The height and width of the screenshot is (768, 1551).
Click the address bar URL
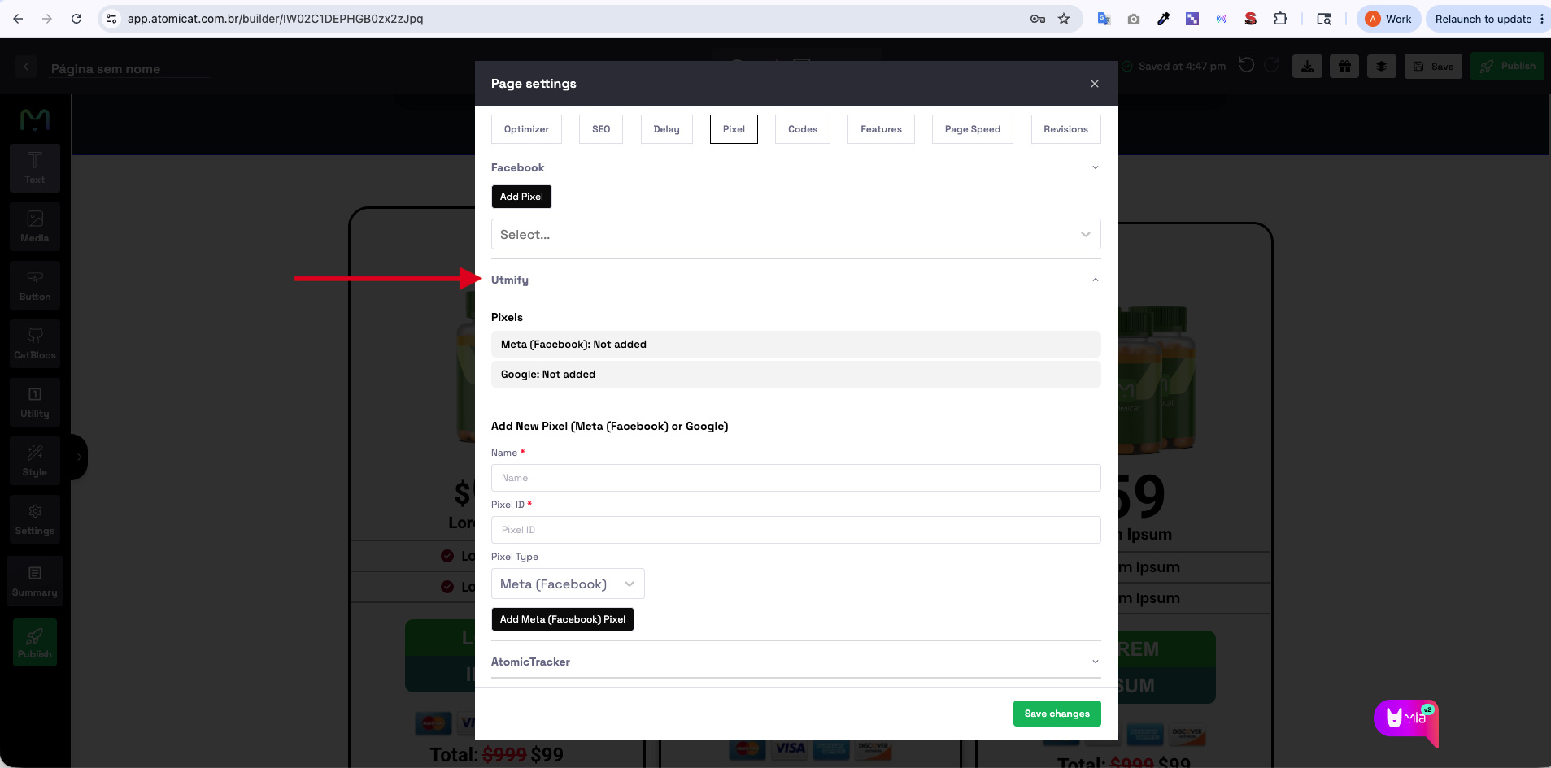[275, 19]
